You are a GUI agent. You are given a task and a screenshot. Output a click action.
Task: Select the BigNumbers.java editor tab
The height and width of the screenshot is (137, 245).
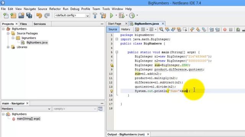147,24
